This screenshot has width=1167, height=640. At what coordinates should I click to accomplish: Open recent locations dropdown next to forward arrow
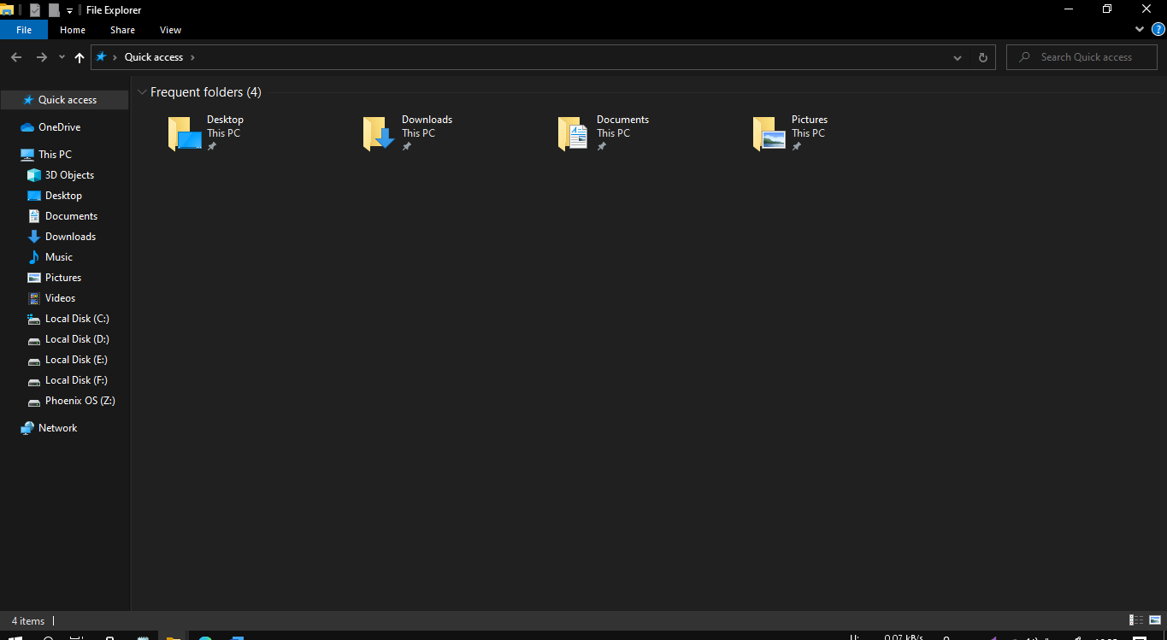click(61, 57)
